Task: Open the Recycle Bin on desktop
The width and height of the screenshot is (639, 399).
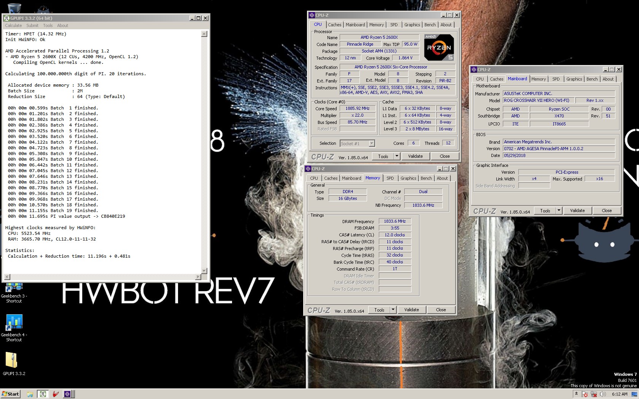Action: click(x=14, y=8)
